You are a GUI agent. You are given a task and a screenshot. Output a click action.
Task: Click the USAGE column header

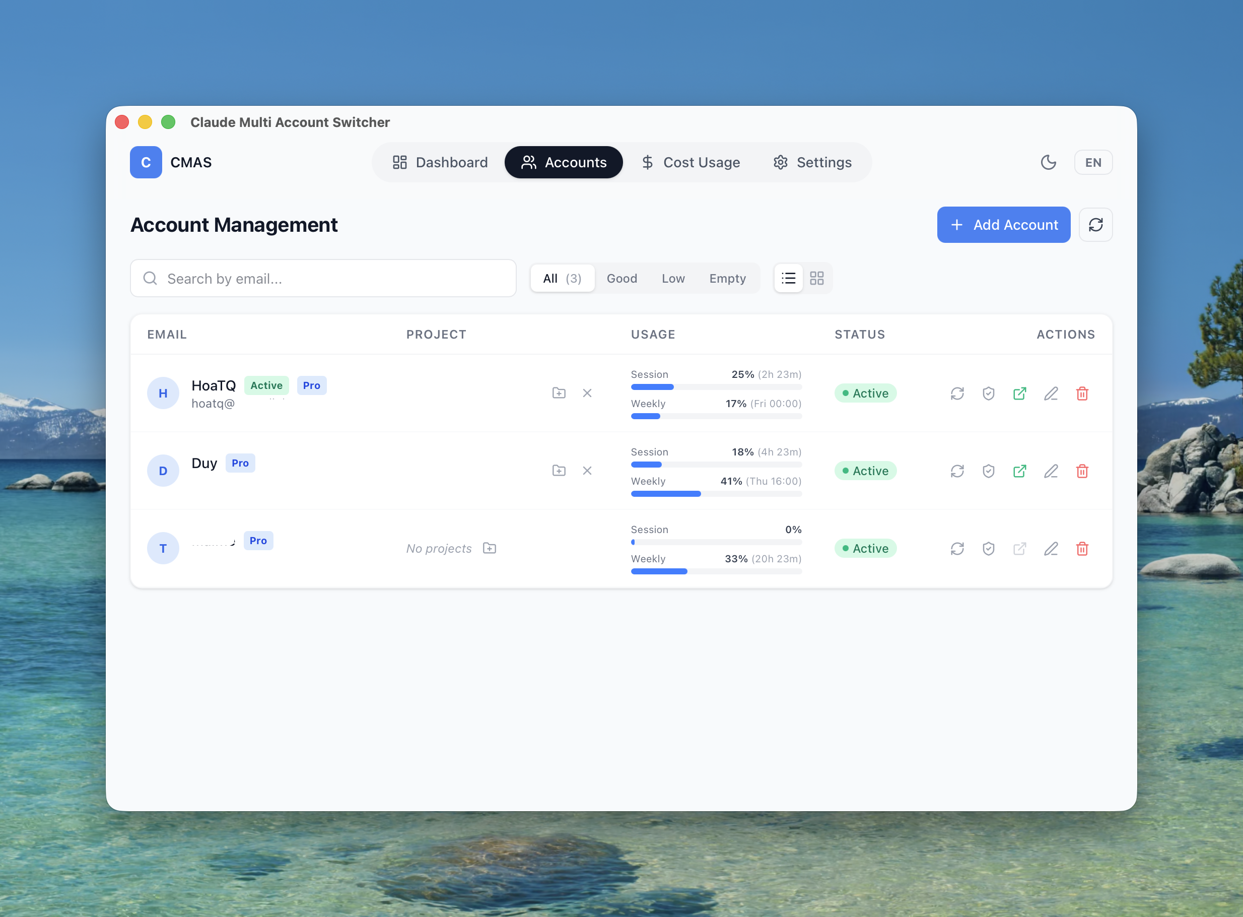(653, 334)
